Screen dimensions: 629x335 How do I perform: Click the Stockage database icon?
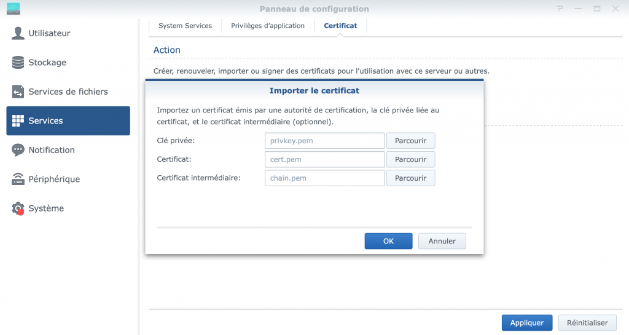tap(18, 63)
